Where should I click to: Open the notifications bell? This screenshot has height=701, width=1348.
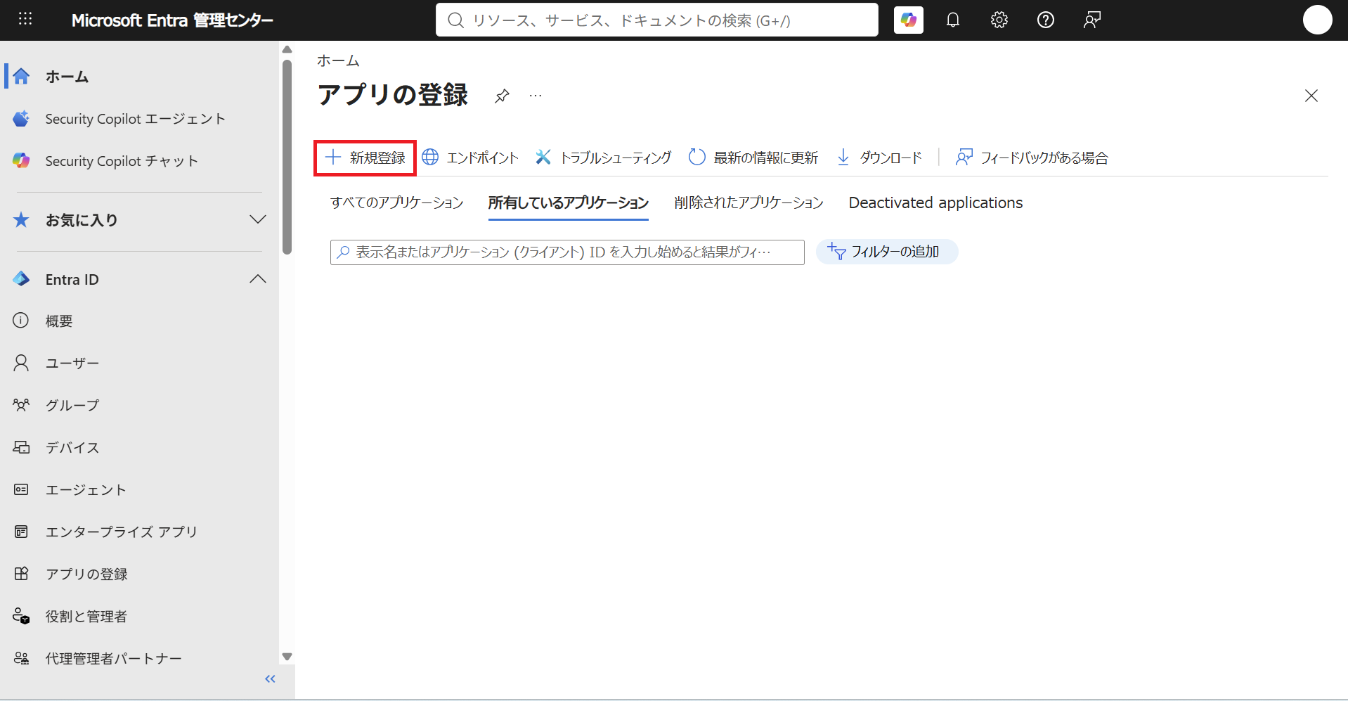coord(953,20)
